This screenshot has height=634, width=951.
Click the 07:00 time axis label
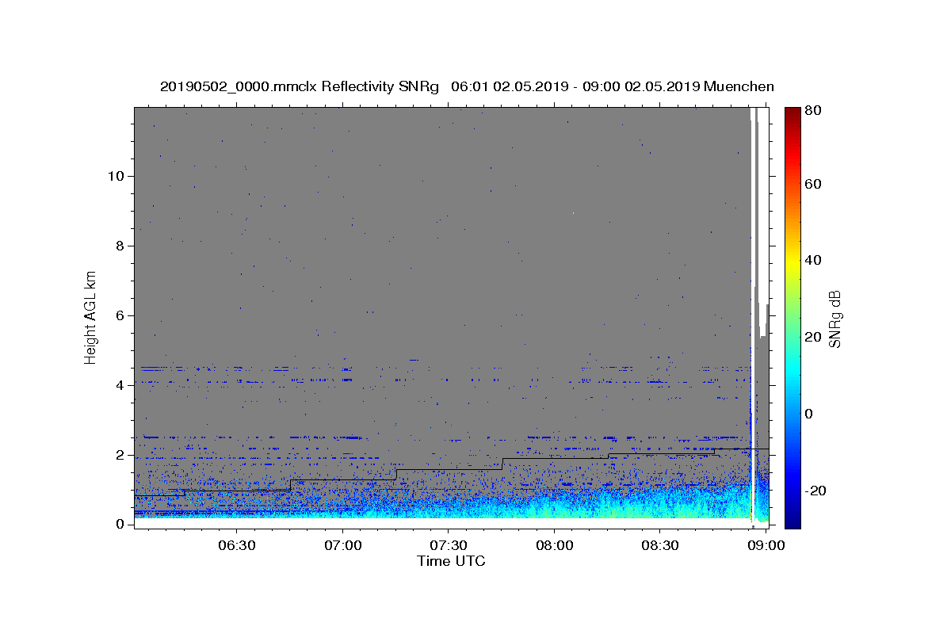click(x=343, y=545)
